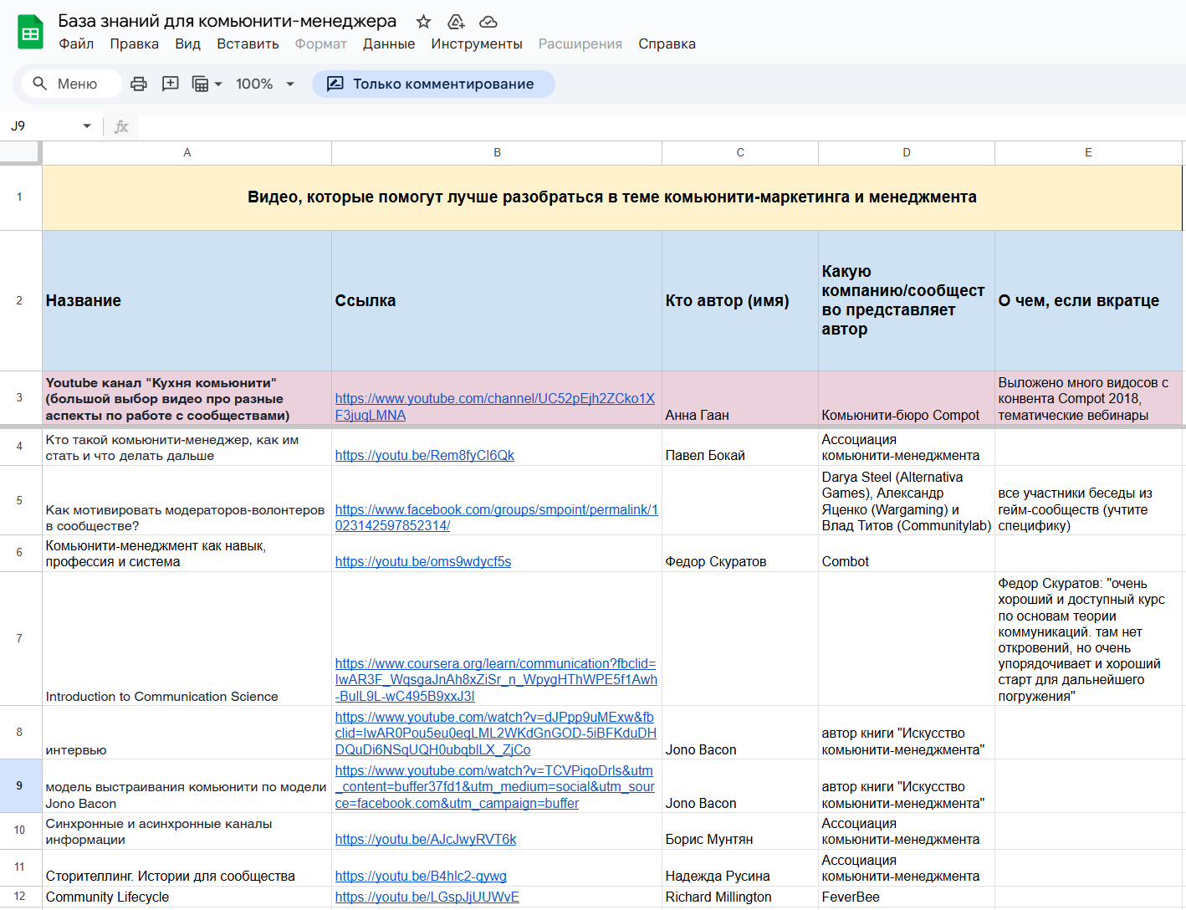Select the cell Richard Millington

point(740,897)
